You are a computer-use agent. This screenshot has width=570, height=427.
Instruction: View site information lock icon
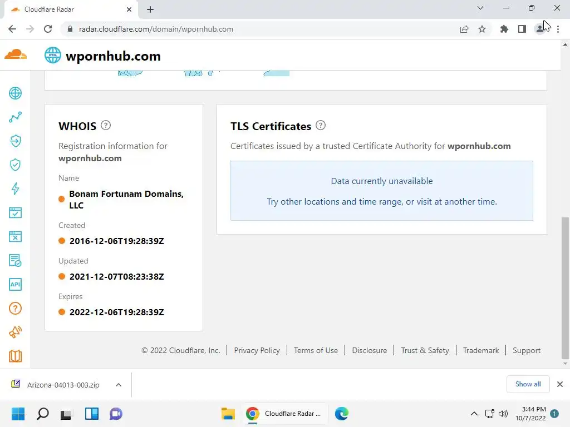(x=70, y=29)
